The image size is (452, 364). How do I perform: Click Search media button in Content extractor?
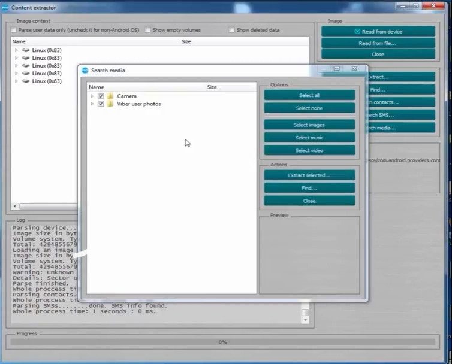402,128
